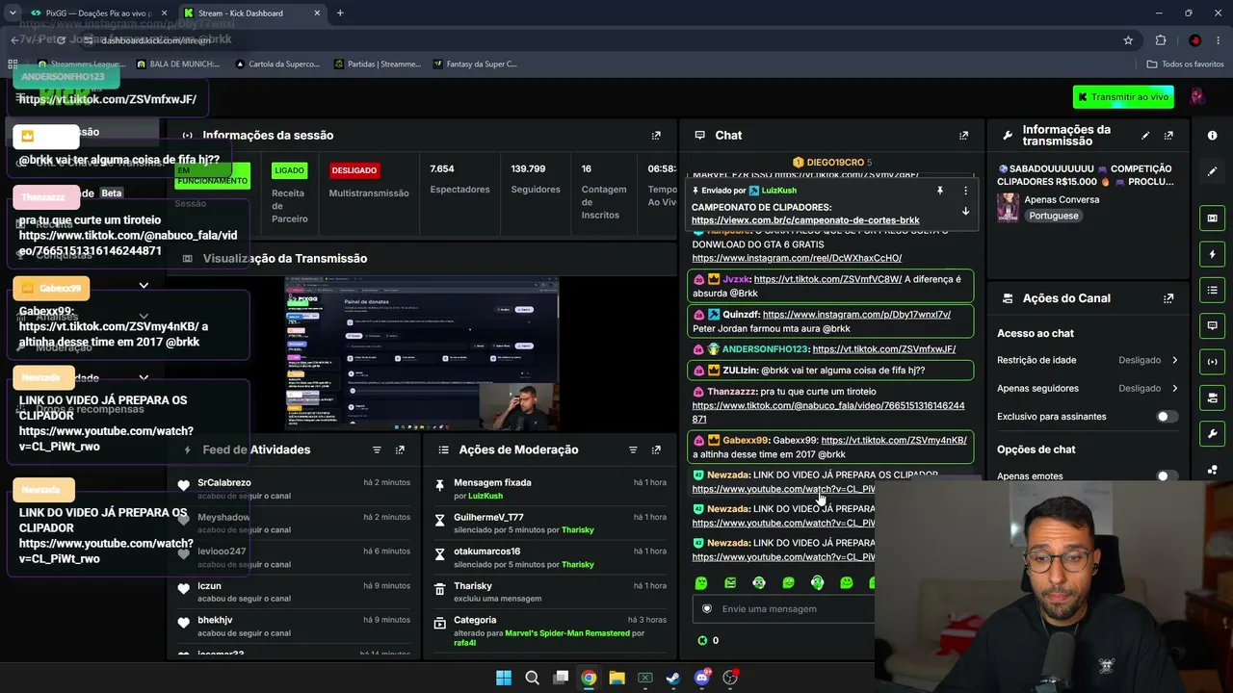Select SrCalabrezo in the activity feed
Image resolution: width=1233 pixels, height=693 pixels.
224,483
